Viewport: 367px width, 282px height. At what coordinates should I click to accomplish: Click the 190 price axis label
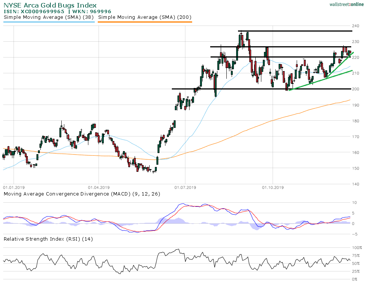356,105
